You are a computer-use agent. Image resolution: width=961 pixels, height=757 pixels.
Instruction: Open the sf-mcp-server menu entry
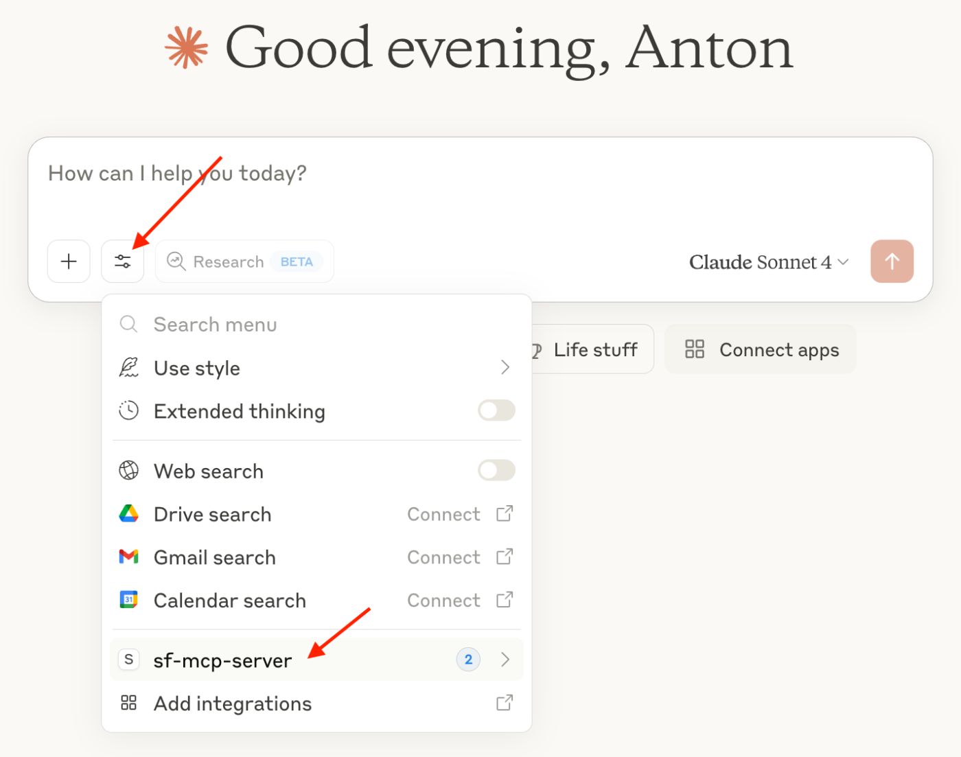pos(316,660)
